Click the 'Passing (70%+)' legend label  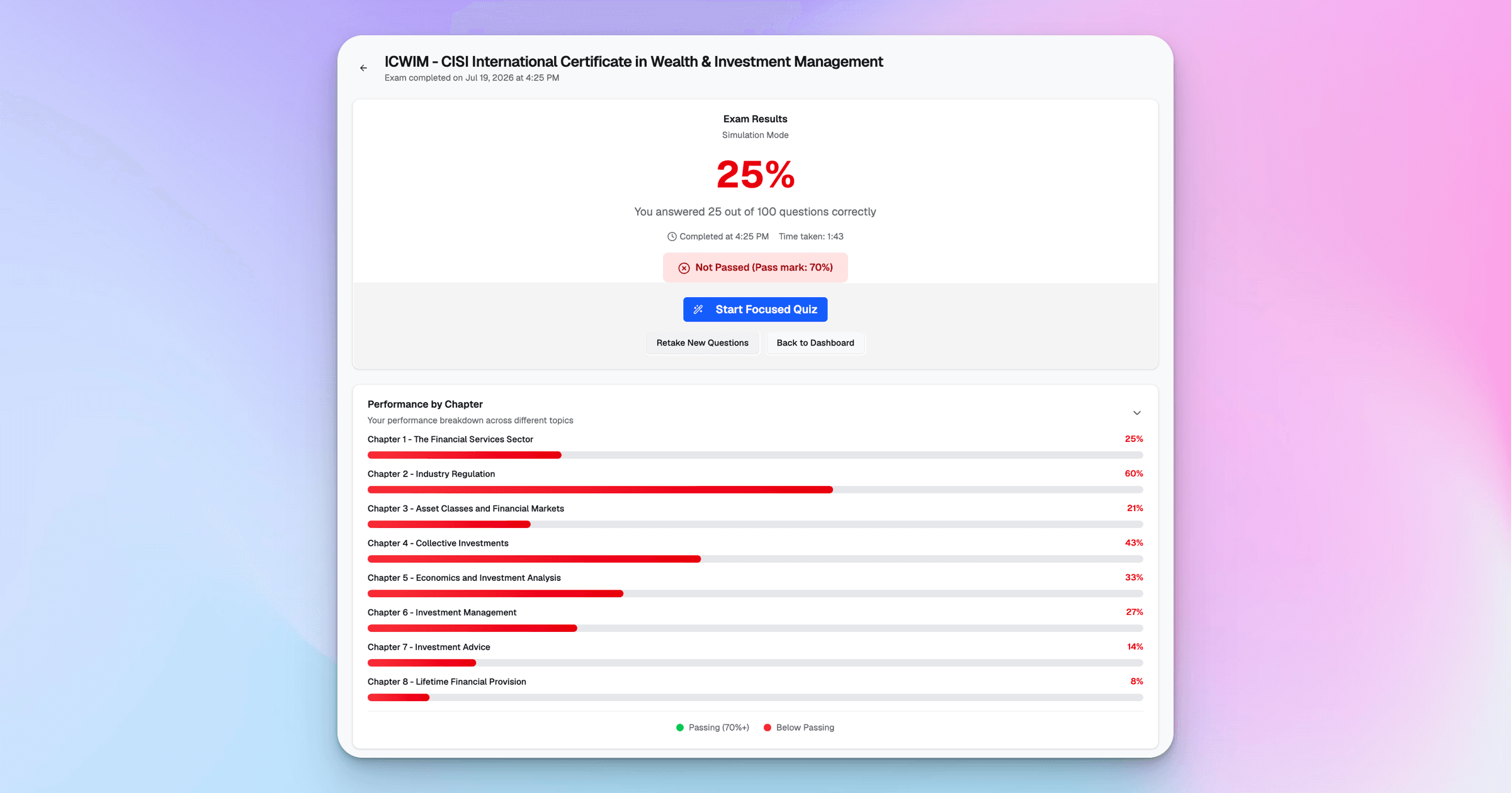(719, 728)
